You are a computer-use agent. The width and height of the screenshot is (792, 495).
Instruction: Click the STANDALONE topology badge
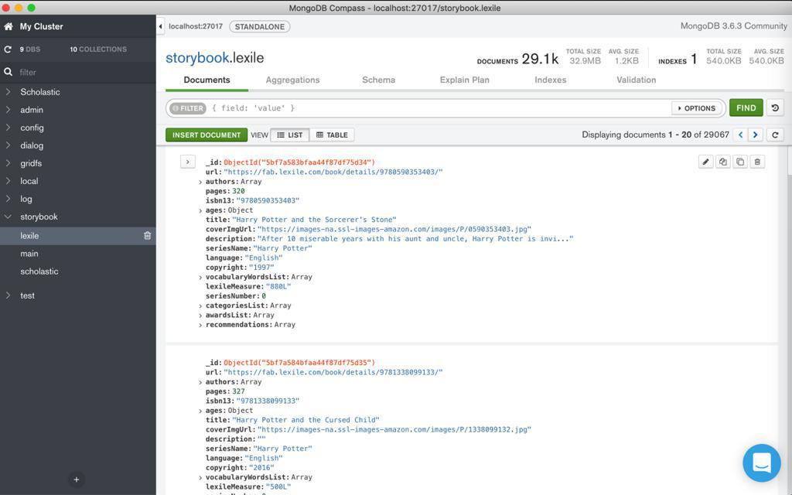pos(260,26)
